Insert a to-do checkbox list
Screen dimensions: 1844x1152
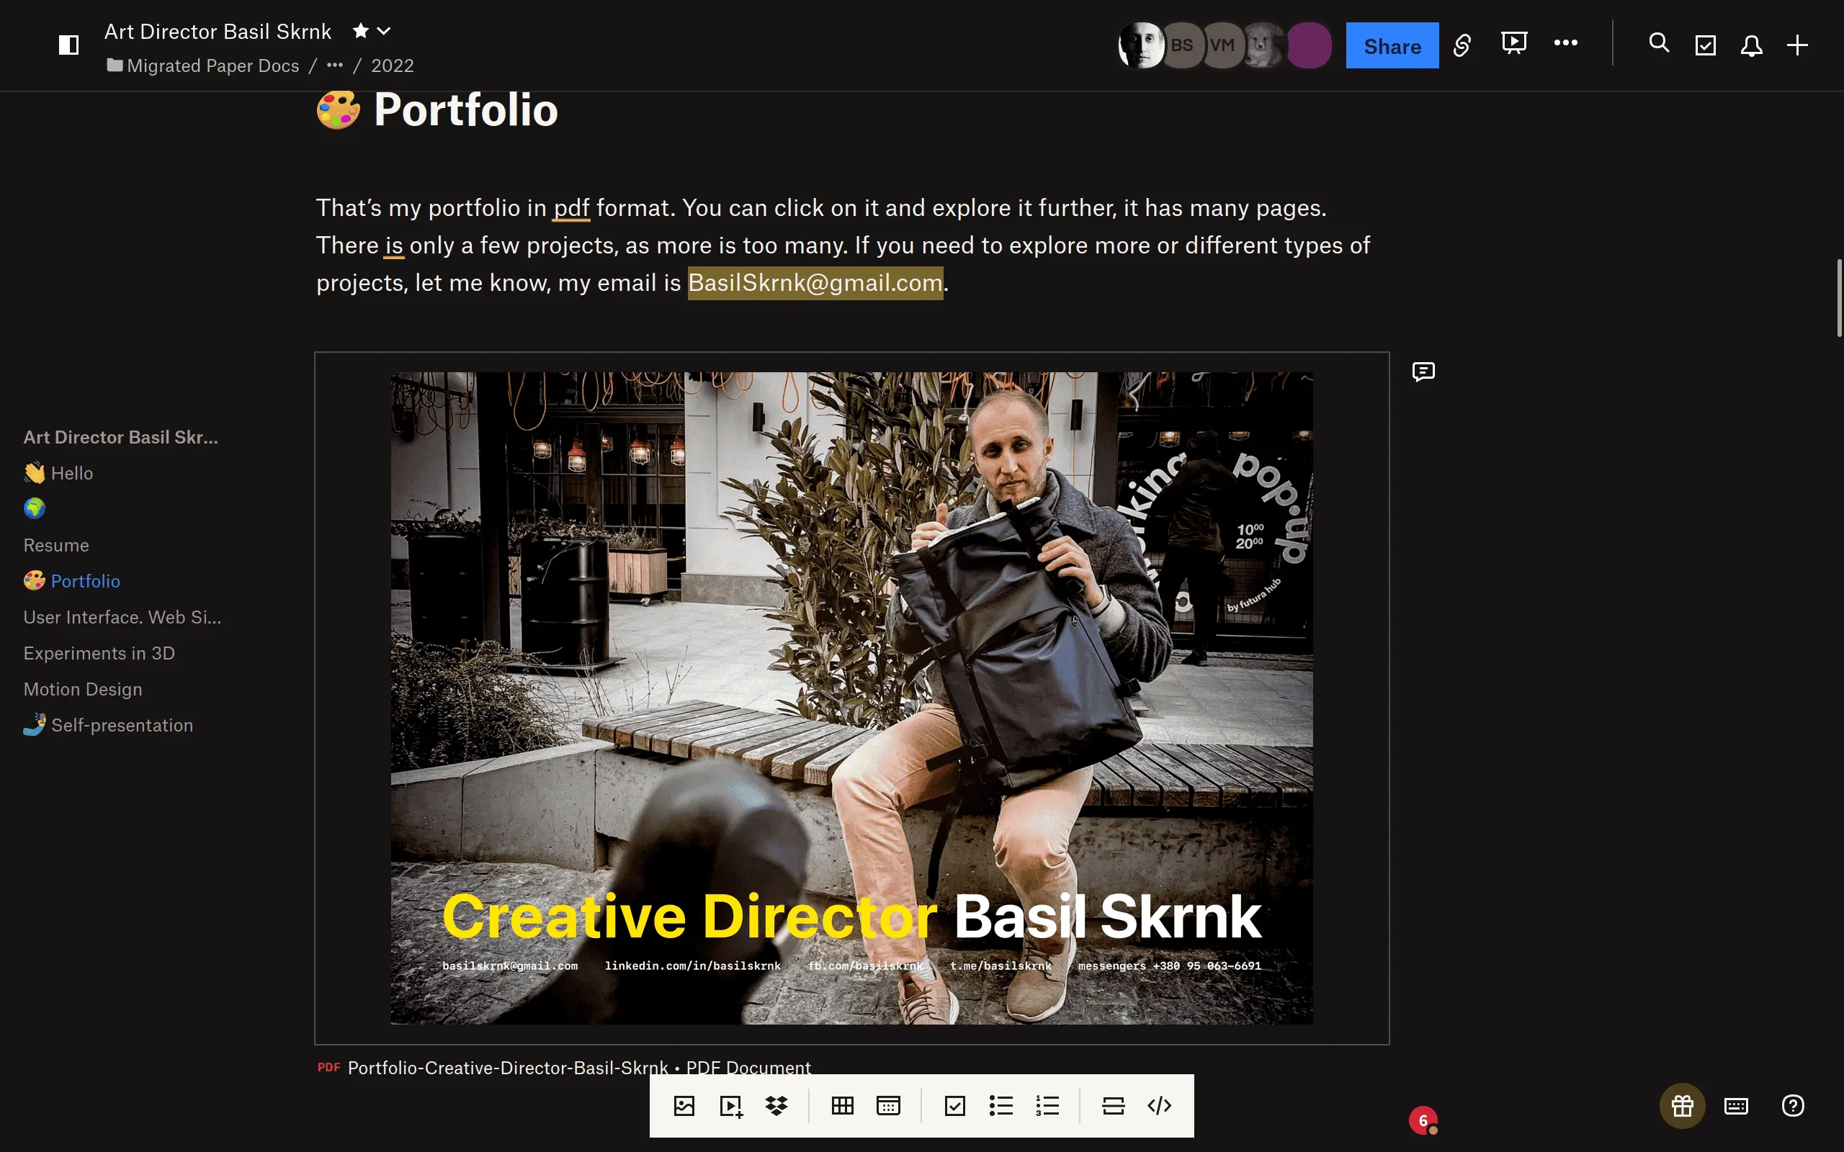(954, 1105)
